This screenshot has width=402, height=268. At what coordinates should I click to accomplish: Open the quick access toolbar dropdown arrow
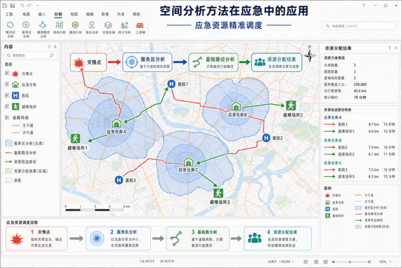pyautogui.click(x=37, y=5)
